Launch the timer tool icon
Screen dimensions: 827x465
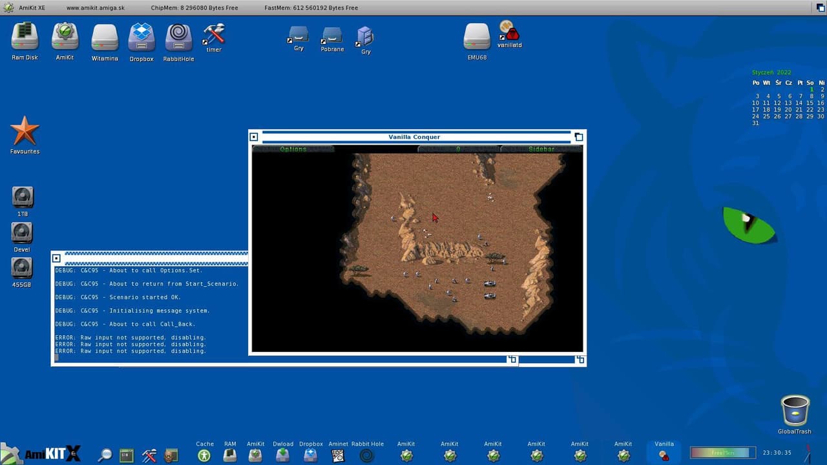(214, 34)
